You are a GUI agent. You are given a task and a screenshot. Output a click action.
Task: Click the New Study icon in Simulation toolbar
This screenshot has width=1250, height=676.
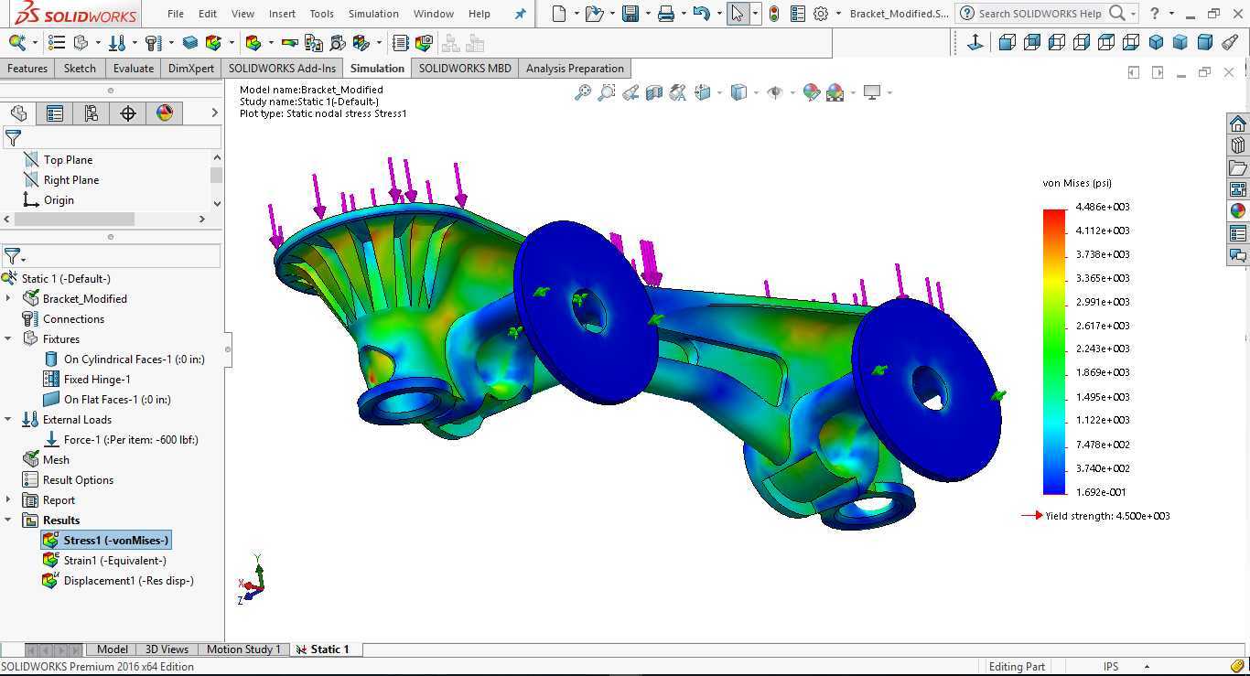16,42
